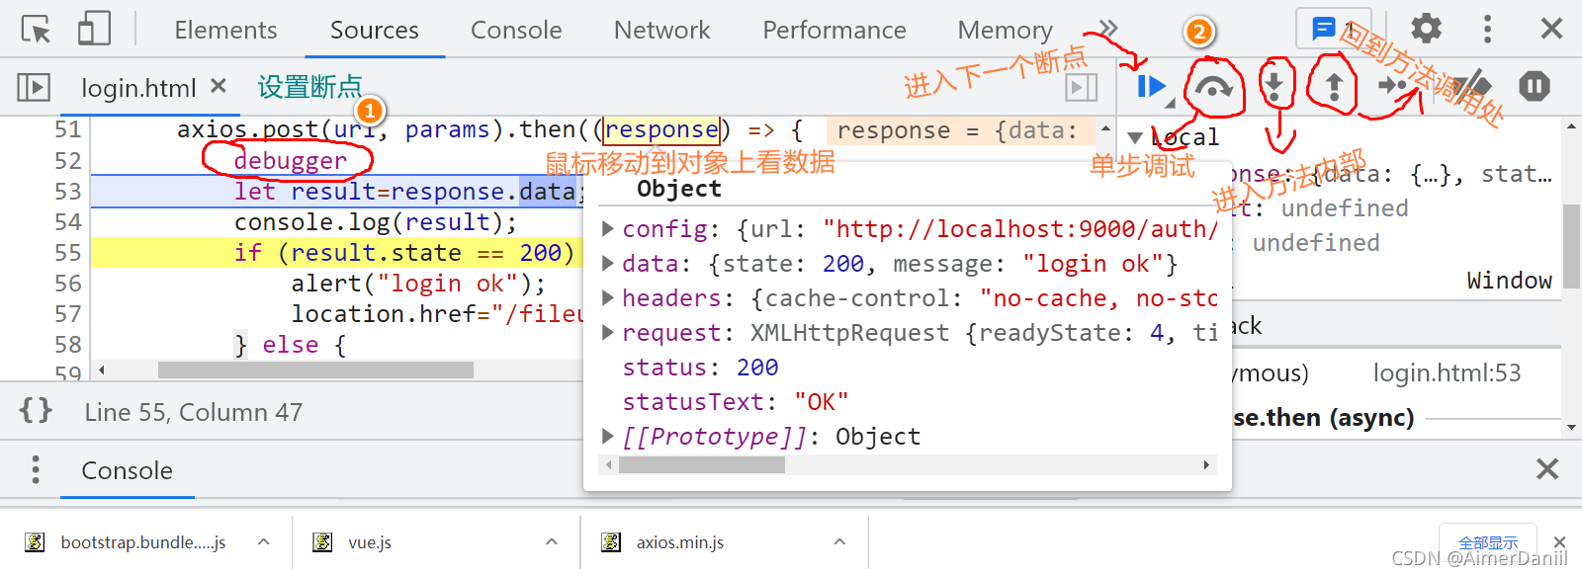Expand the [[Prototype]] entry

pos(609,437)
